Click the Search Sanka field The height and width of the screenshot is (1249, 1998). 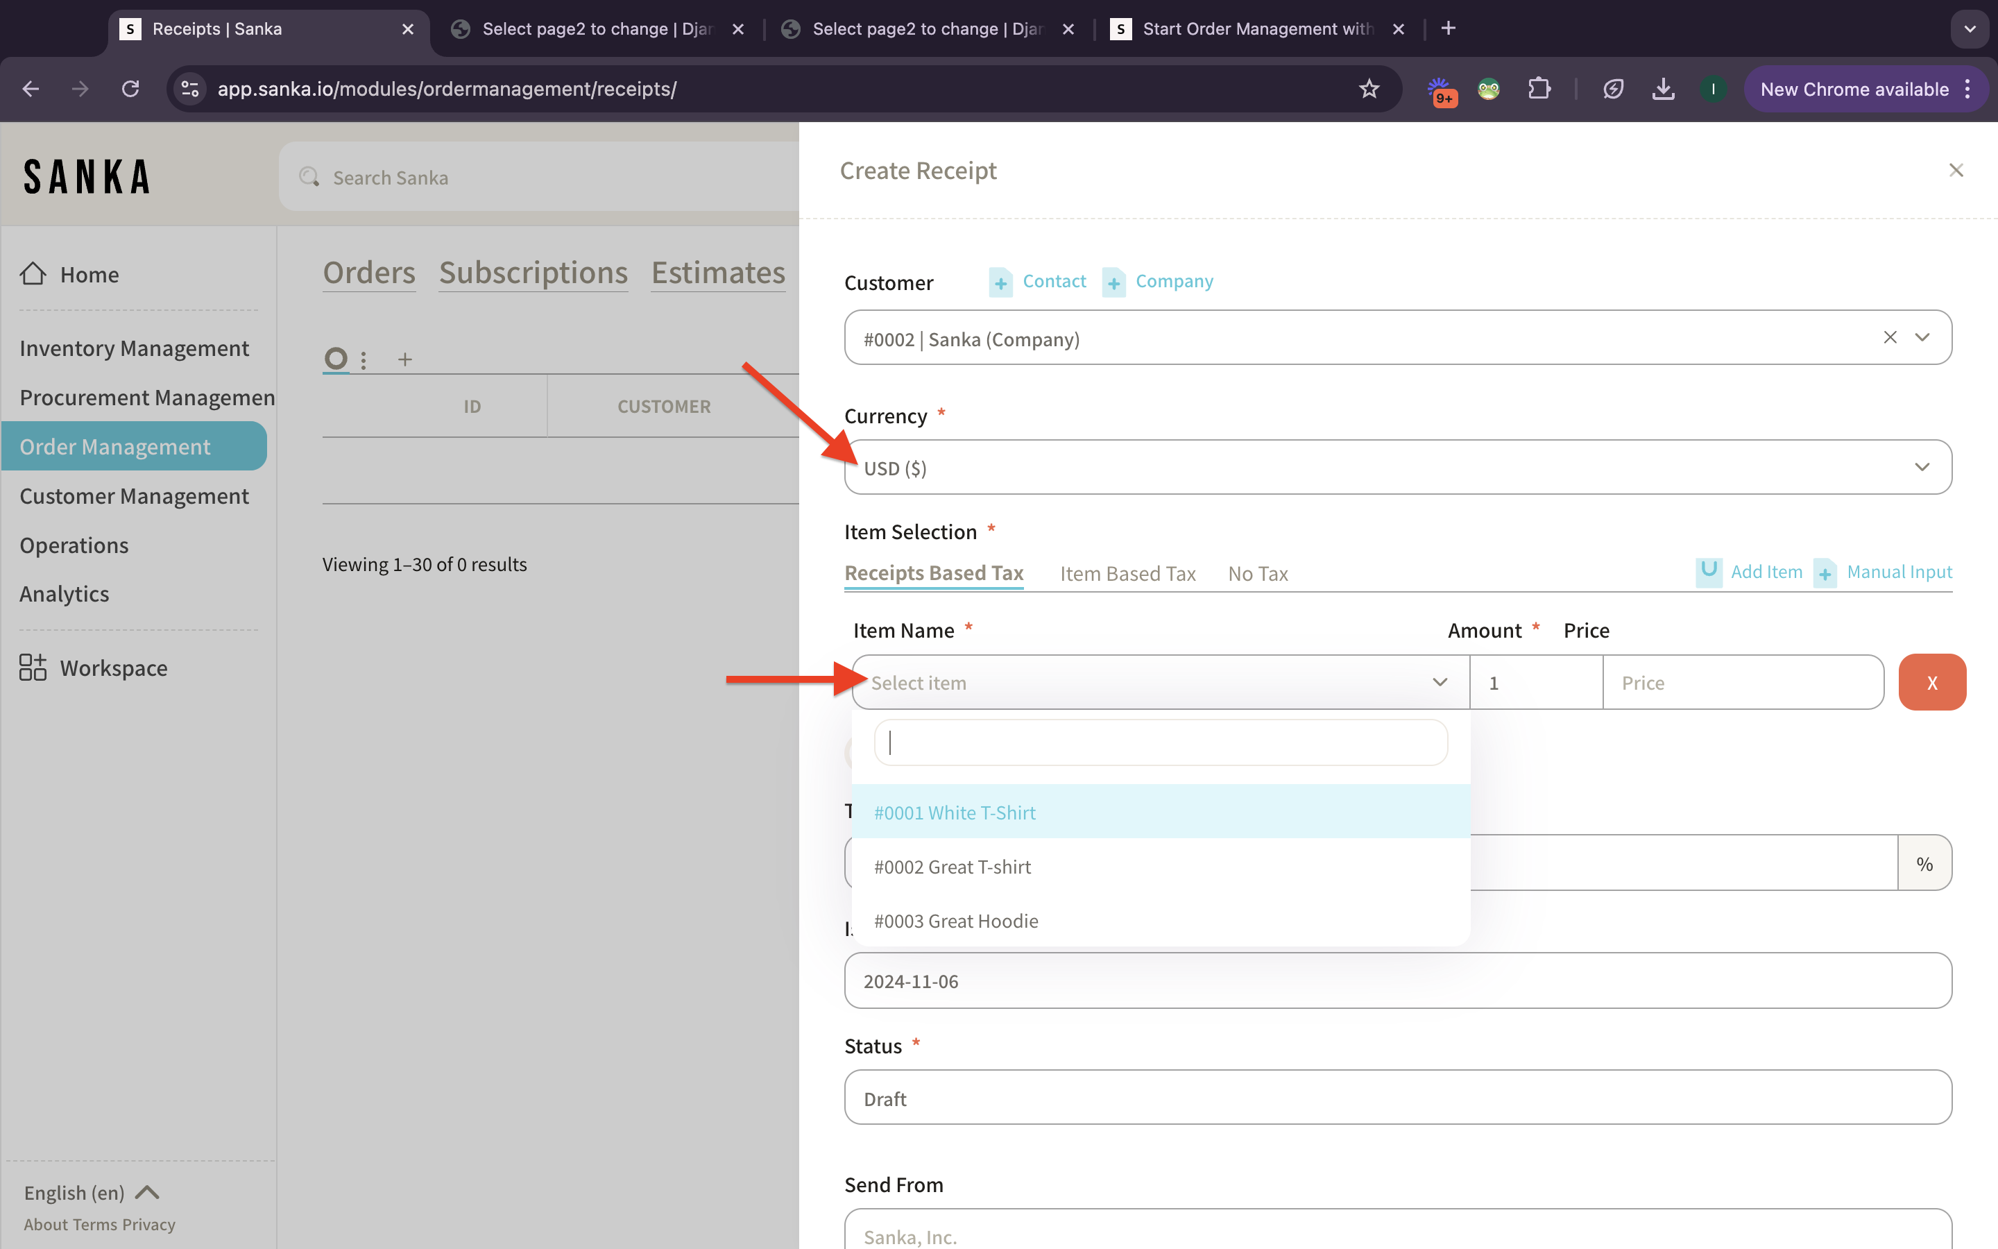coord(538,177)
